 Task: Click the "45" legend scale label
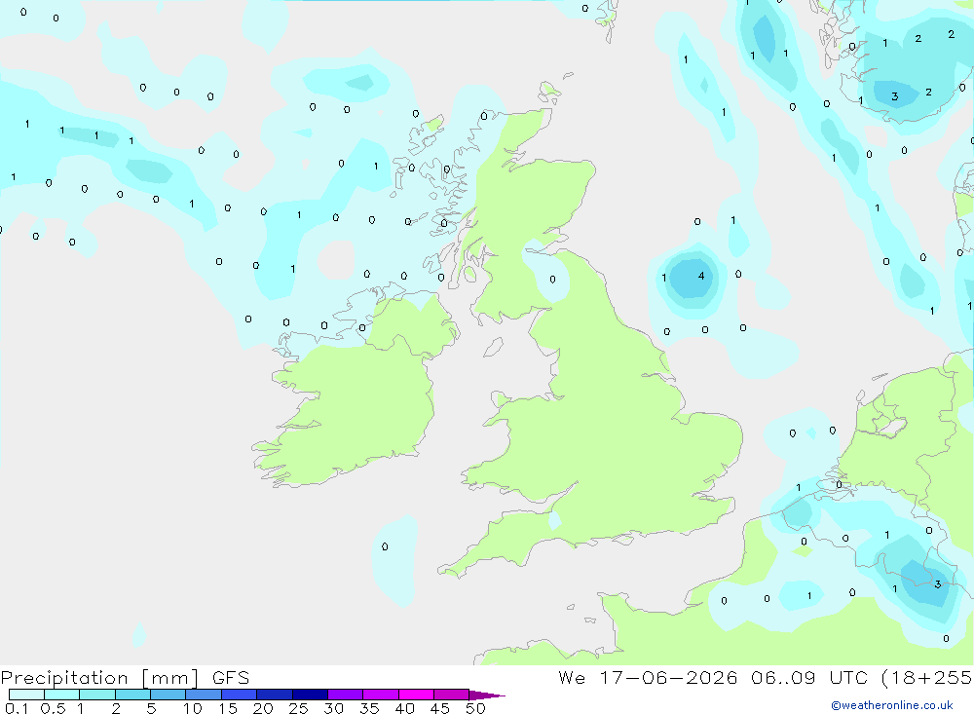[440, 708]
